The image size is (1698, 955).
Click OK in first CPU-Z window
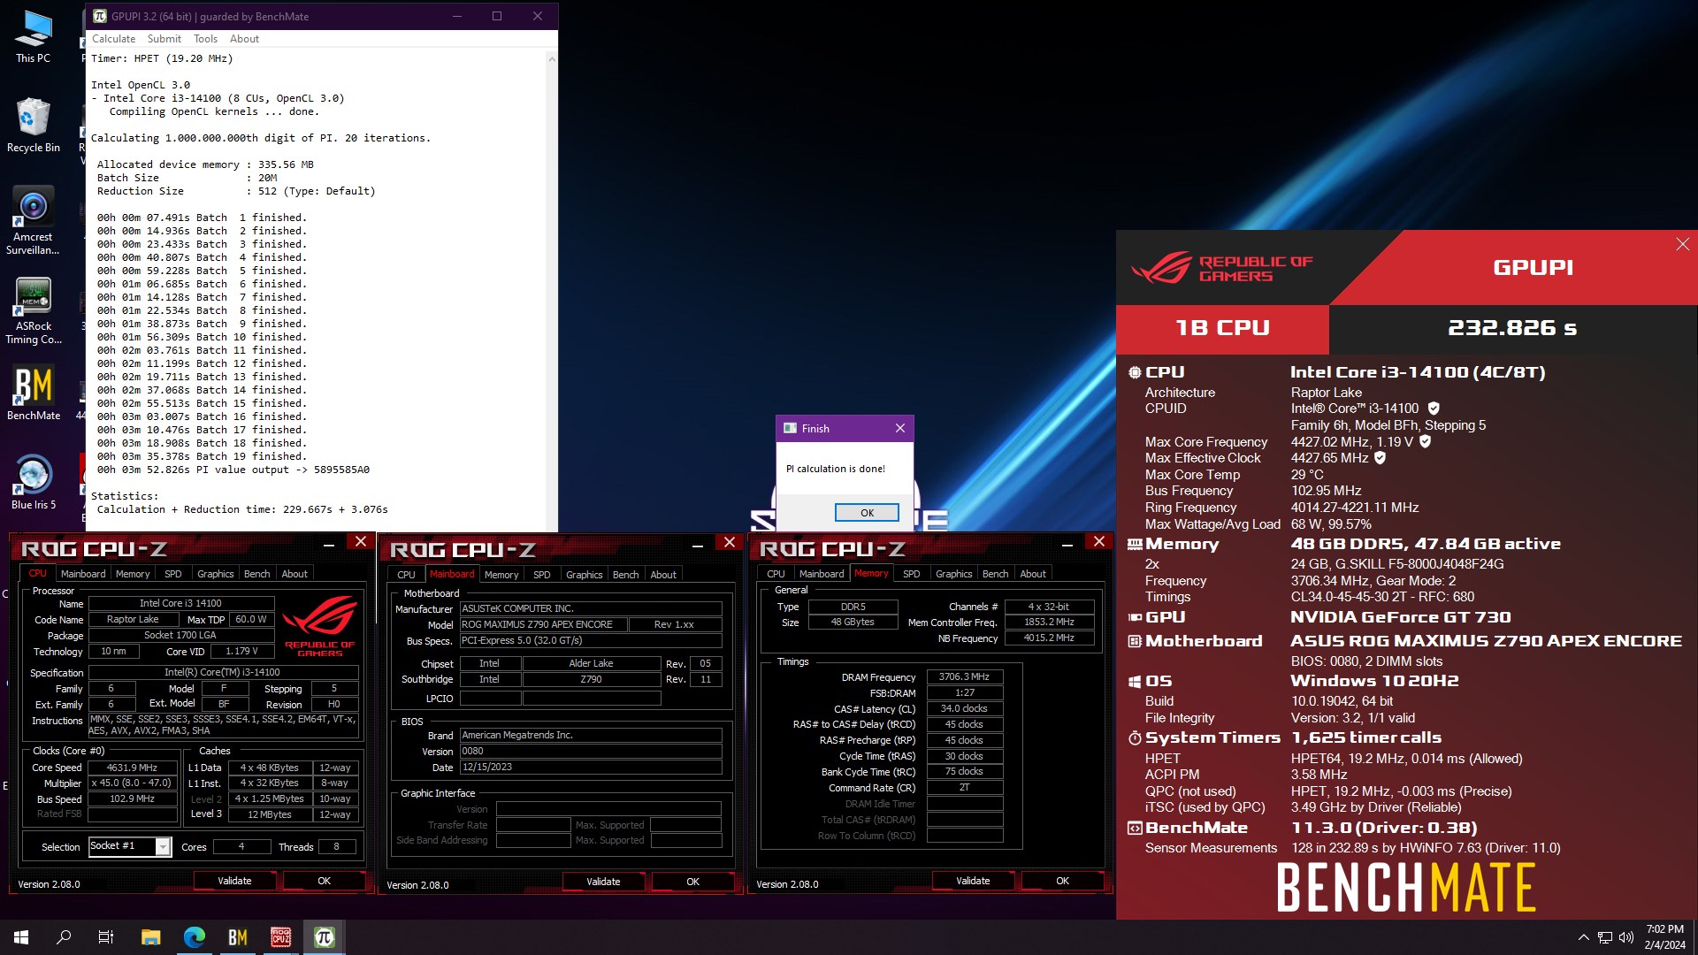(x=324, y=881)
